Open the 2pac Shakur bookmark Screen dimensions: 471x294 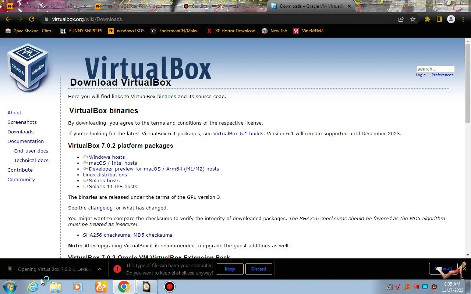tap(30, 31)
